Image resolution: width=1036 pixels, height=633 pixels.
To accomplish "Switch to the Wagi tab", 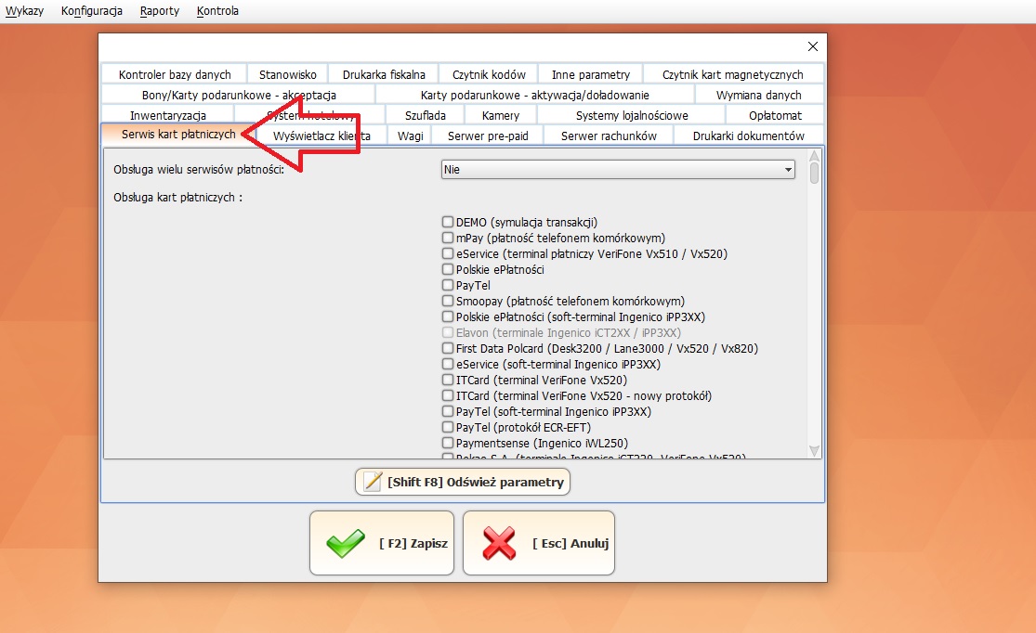I will 411,136.
